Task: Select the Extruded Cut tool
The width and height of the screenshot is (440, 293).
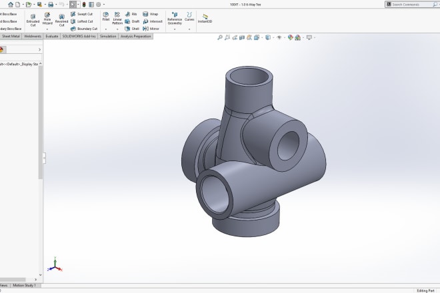Action: [33, 19]
